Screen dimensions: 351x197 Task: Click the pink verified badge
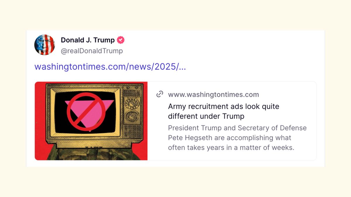click(121, 40)
